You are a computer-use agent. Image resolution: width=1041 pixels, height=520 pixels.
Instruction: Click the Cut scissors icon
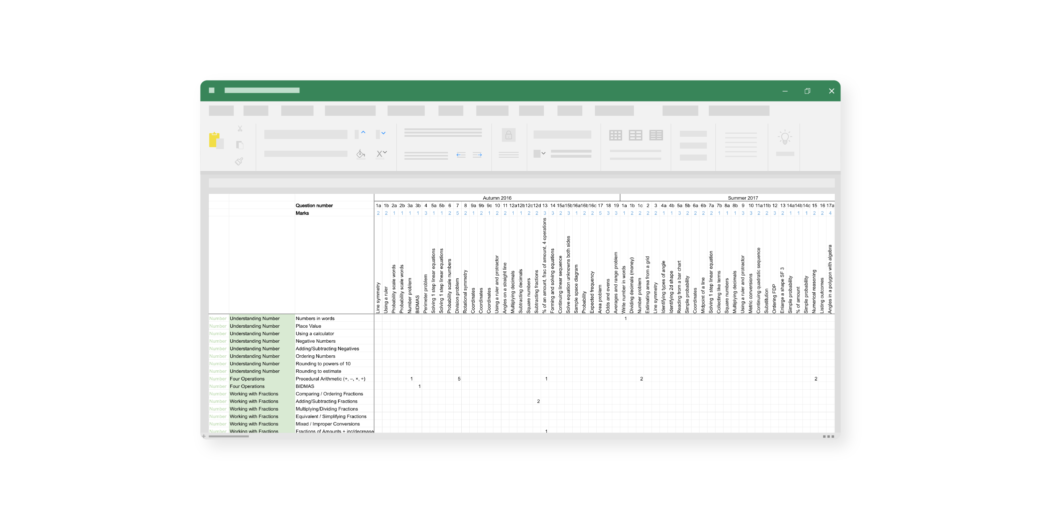240,128
